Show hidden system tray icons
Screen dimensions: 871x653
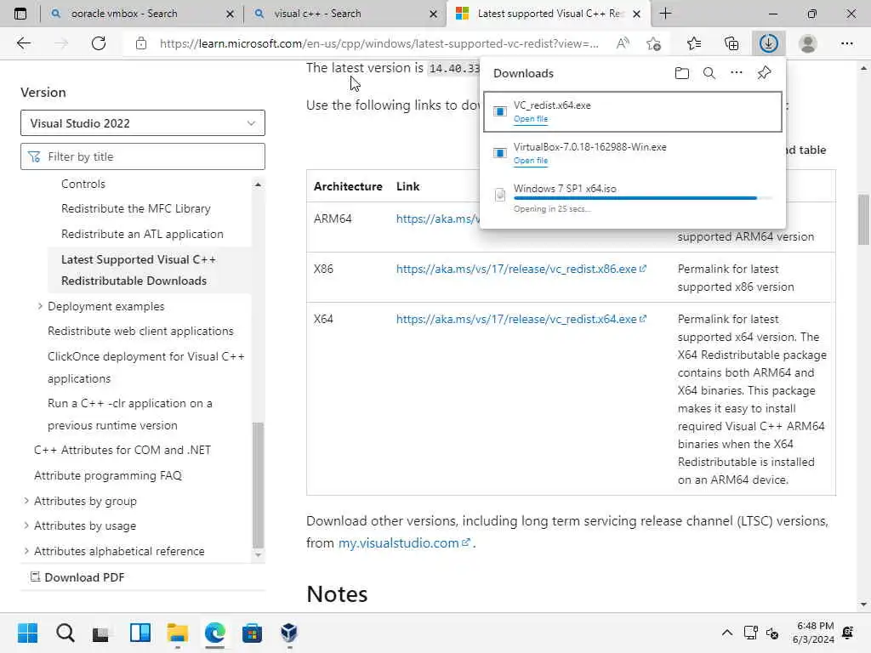726,633
